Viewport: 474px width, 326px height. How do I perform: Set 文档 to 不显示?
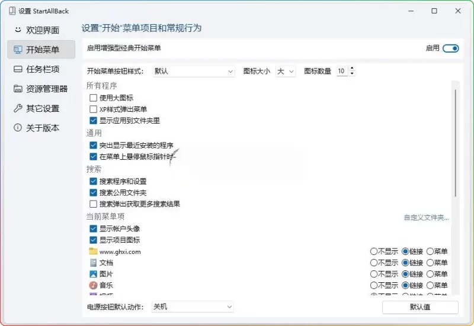click(x=374, y=263)
